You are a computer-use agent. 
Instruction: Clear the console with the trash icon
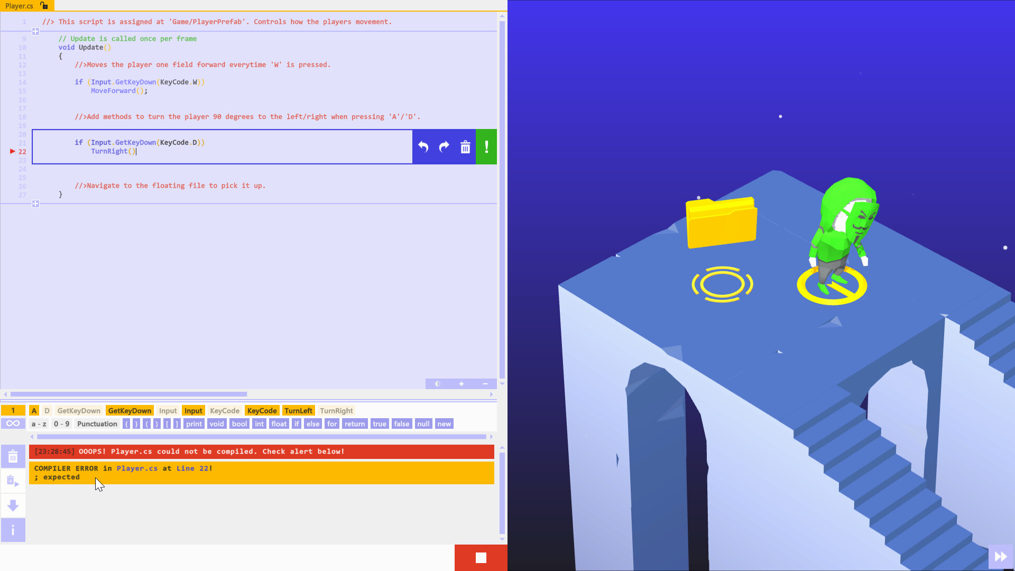(x=13, y=456)
